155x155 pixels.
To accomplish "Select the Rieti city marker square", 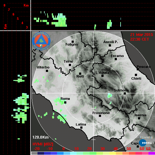I will click(x=80, y=73).
